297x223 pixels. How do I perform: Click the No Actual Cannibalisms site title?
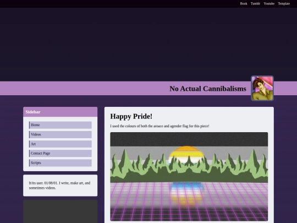207,89
